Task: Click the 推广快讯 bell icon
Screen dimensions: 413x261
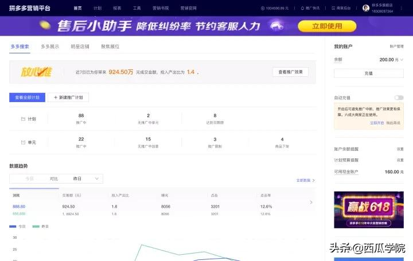Action: point(302,9)
